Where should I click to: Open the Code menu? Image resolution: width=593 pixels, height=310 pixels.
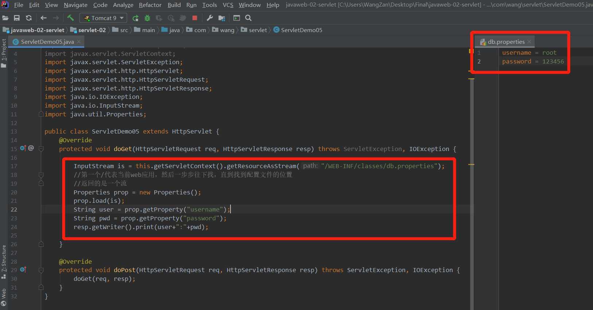[100, 5]
